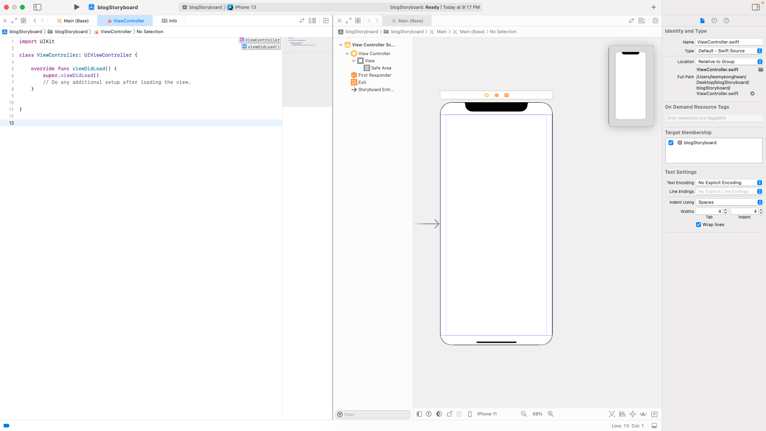Open the Indent Using dropdown showing Spaces
This screenshot has width=766, height=431.
click(729, 202)
